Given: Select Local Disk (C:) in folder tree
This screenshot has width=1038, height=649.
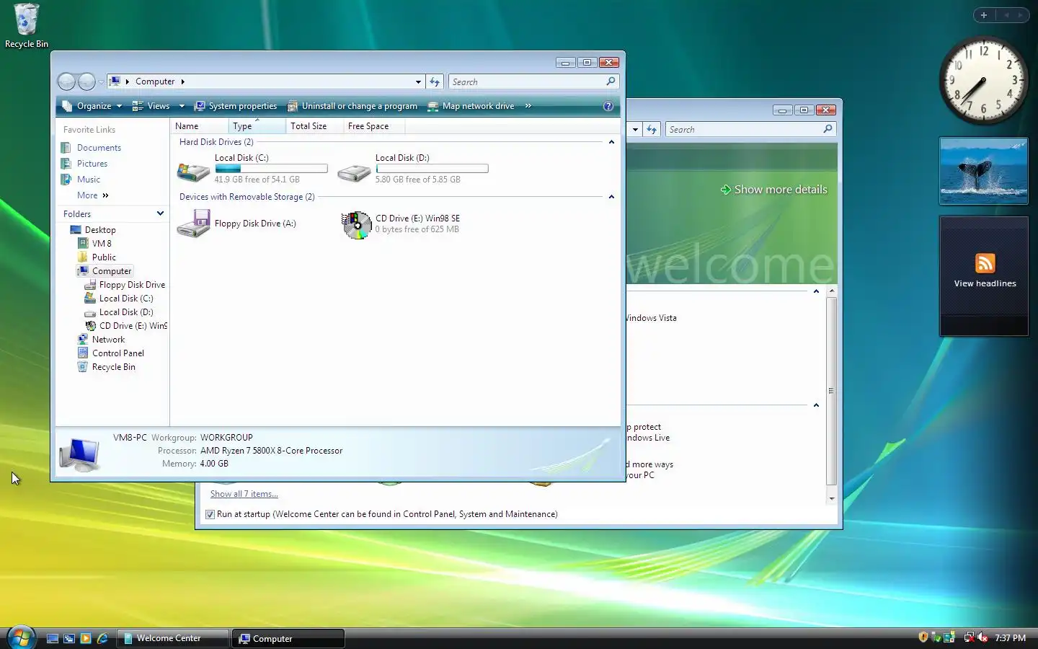Looking at the screenshot, I should click(x=126, y=299).
